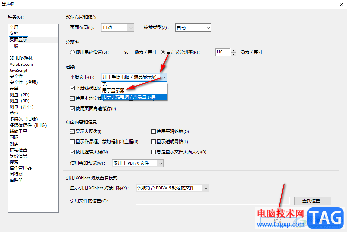The image size is (347, 232).
Task: Click the 查找位置 button
Action: [313, 201]
